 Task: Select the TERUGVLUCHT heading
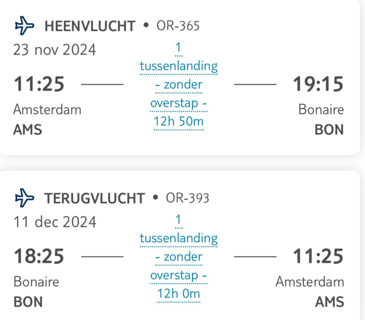[x=95, y=198]
